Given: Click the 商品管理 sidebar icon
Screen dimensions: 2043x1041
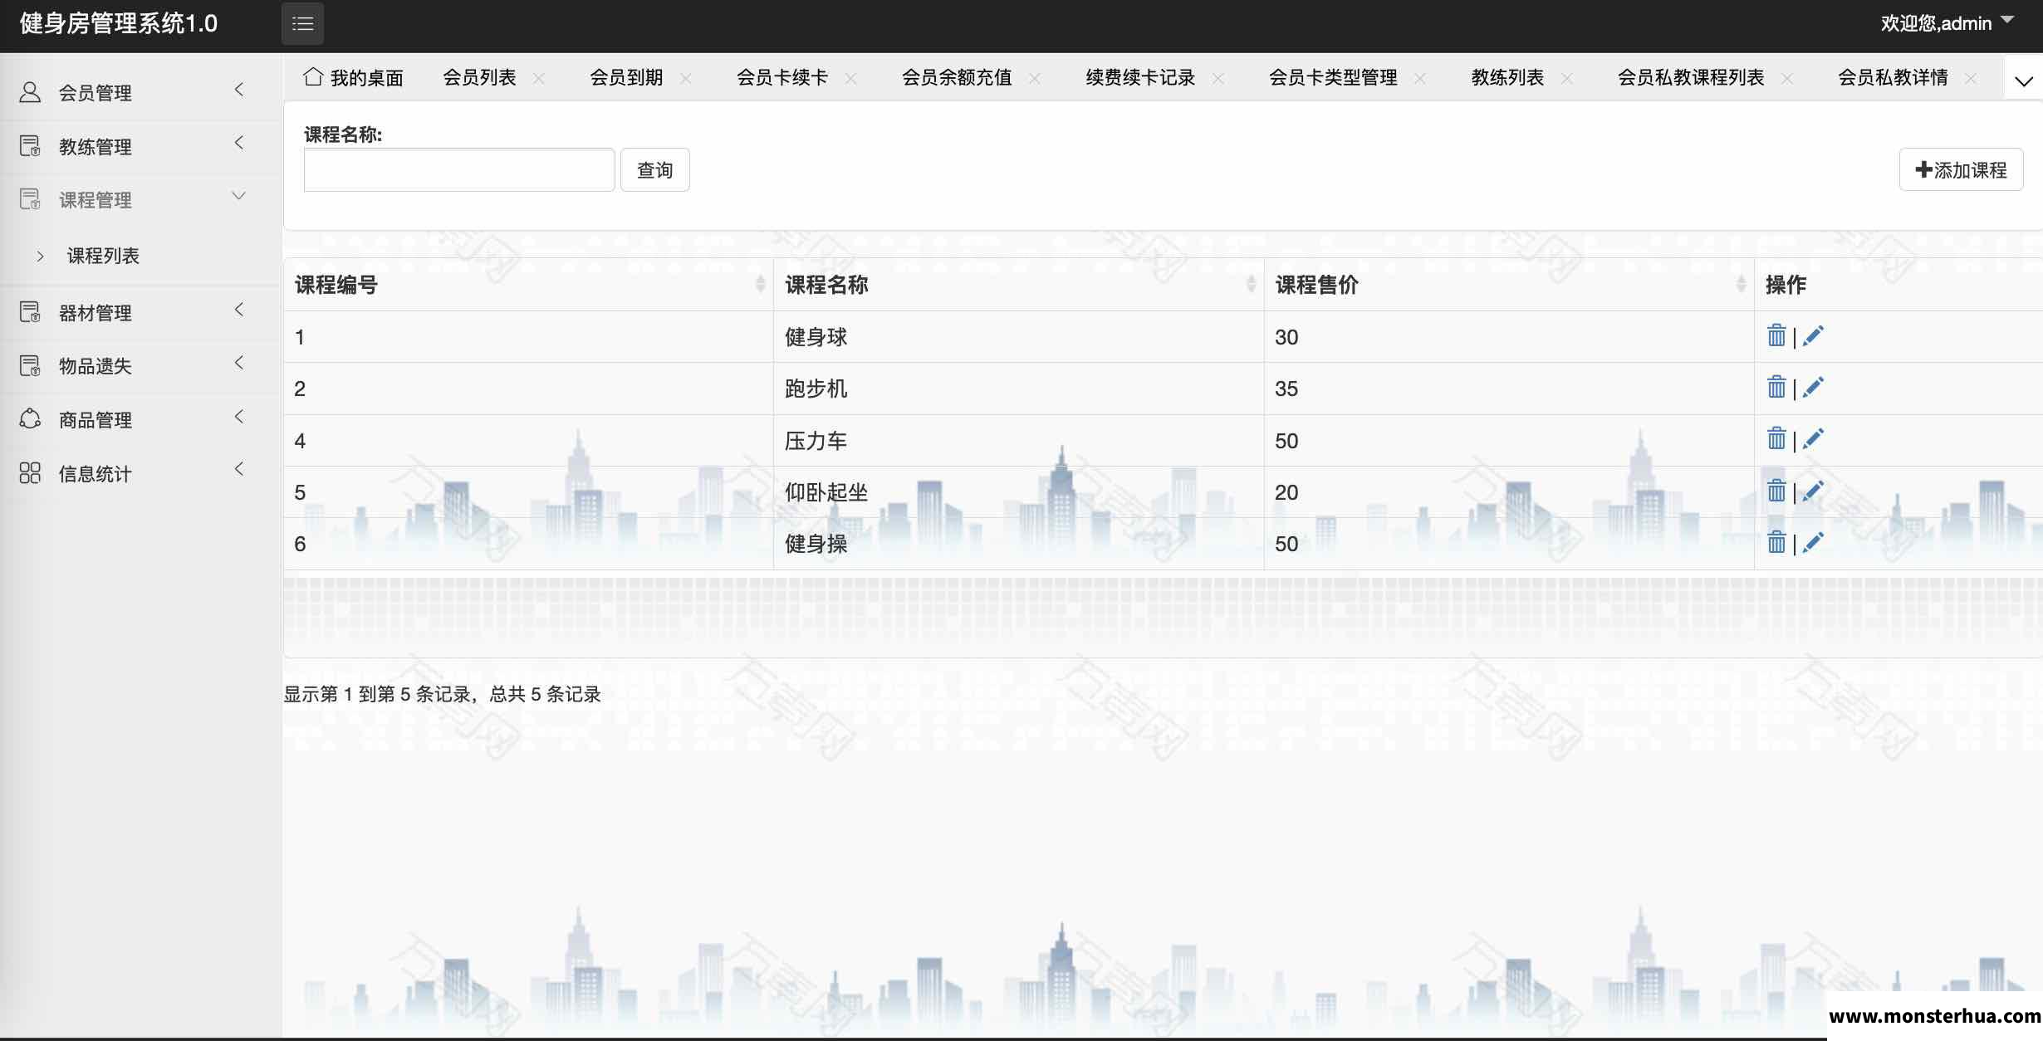Looking at the screenshot, I should [x=30, y=419].
